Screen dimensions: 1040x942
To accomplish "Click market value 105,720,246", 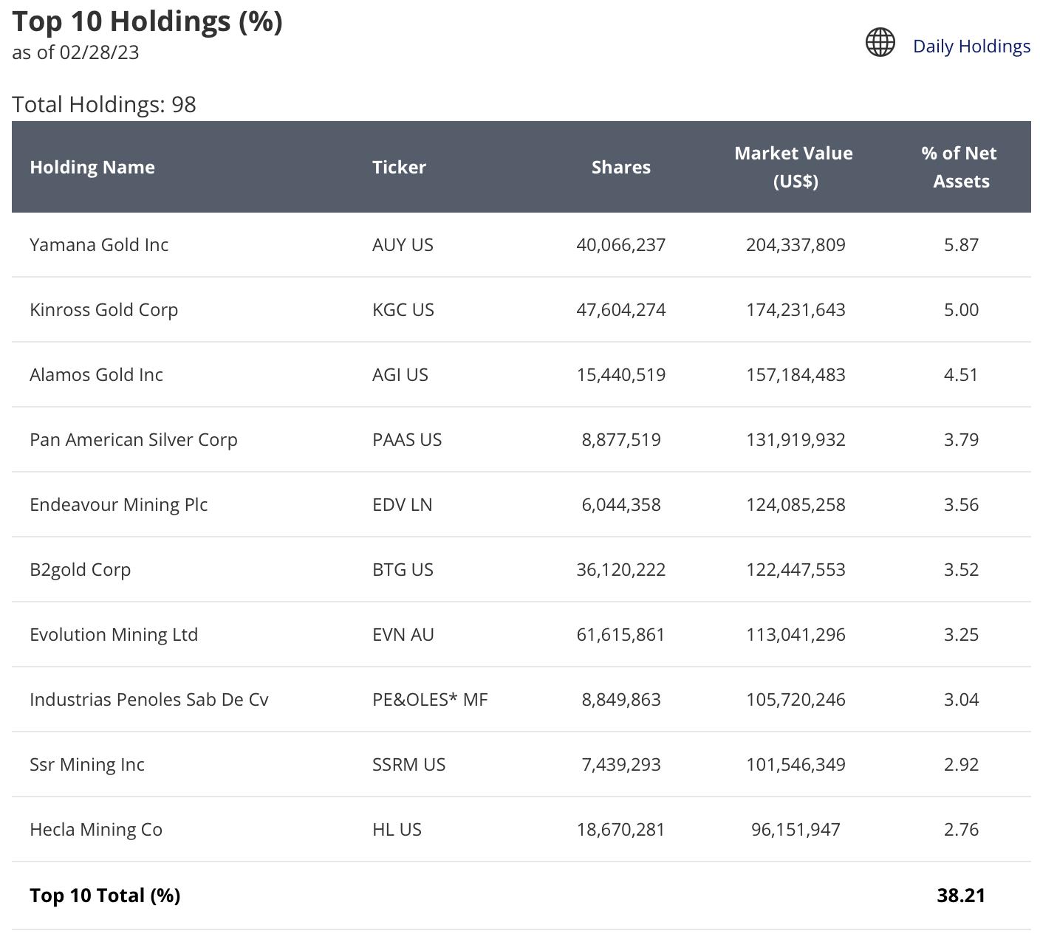I will pyautogui.click(x=796, y=699).
